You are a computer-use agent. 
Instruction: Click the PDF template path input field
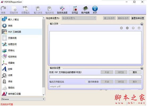pos(95,77)
